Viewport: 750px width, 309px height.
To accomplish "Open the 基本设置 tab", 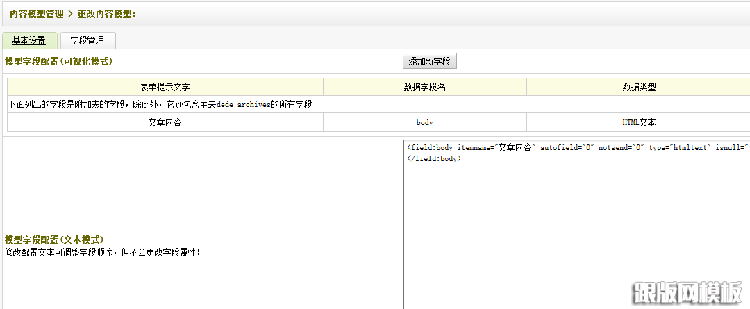I will pos(29,41).
